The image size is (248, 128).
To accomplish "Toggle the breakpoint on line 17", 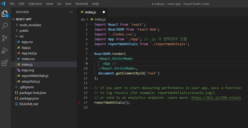I will click(x=79, y=102).
